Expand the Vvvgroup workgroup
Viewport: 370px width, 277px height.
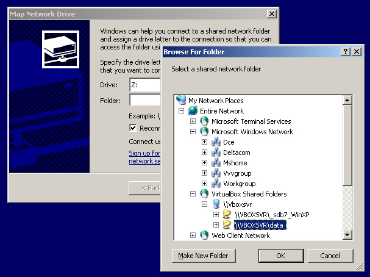pos(204,173)
